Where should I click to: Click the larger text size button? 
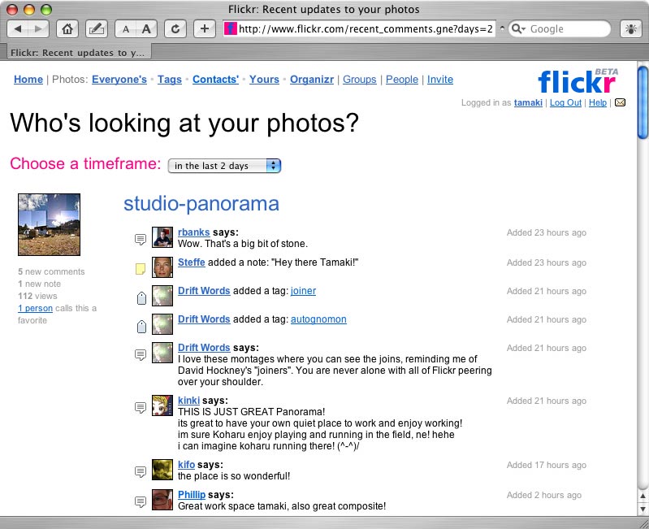click(146, 28)
